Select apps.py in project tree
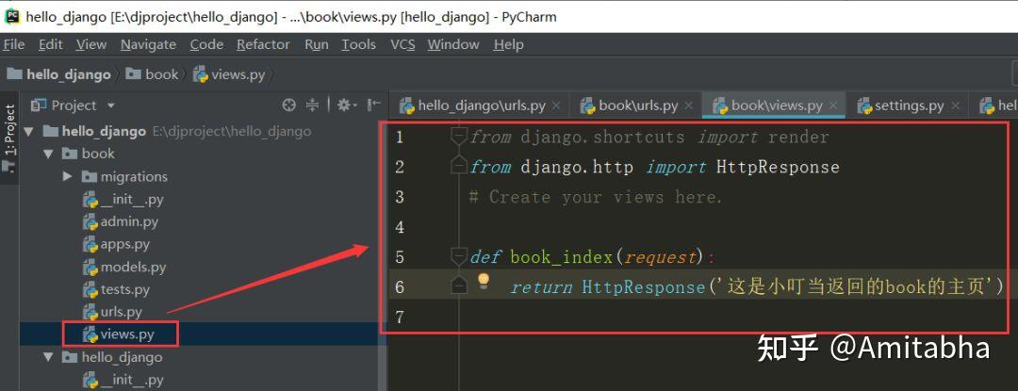The image size is (1018, 391). (x=117, y=244)
